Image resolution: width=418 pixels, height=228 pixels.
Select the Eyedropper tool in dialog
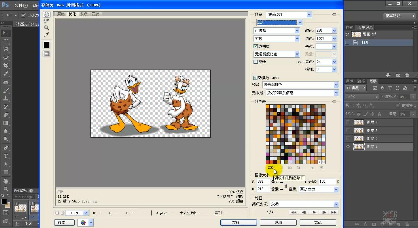coord(46,35)
